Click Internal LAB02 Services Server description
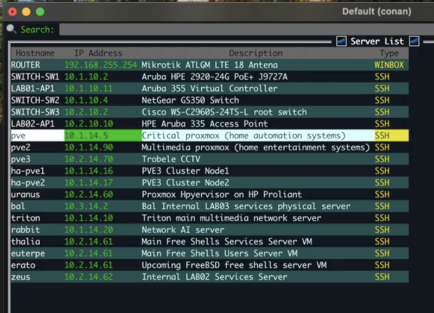The height and width of the screenshot is (313, 434). (x=214, y=277)
